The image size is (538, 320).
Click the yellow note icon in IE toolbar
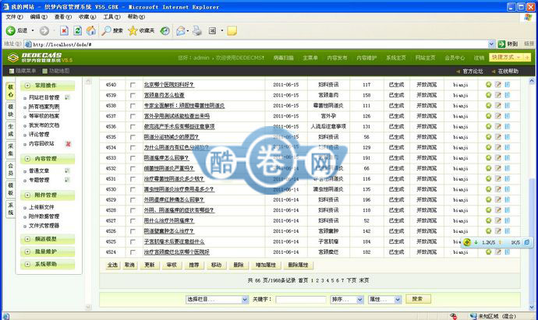point(232,31)
